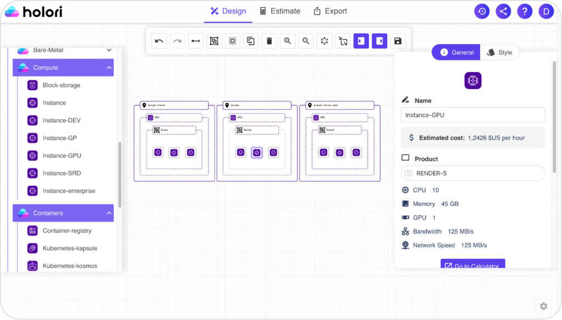Open version history clock icon
This screenshot has width=562, height=320.
point(482,12)
